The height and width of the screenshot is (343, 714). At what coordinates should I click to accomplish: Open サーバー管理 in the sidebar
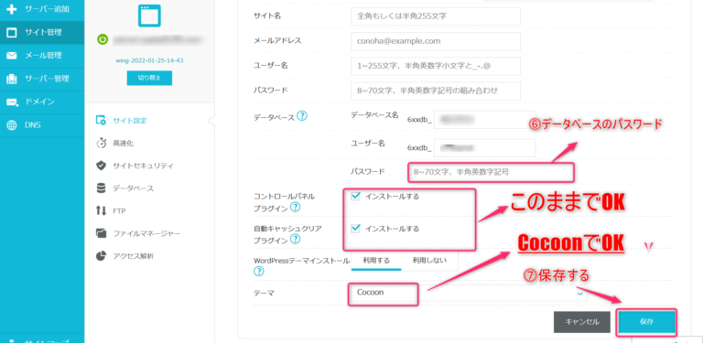42,79
